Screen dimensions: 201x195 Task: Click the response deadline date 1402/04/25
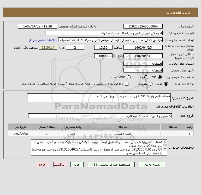143,47
